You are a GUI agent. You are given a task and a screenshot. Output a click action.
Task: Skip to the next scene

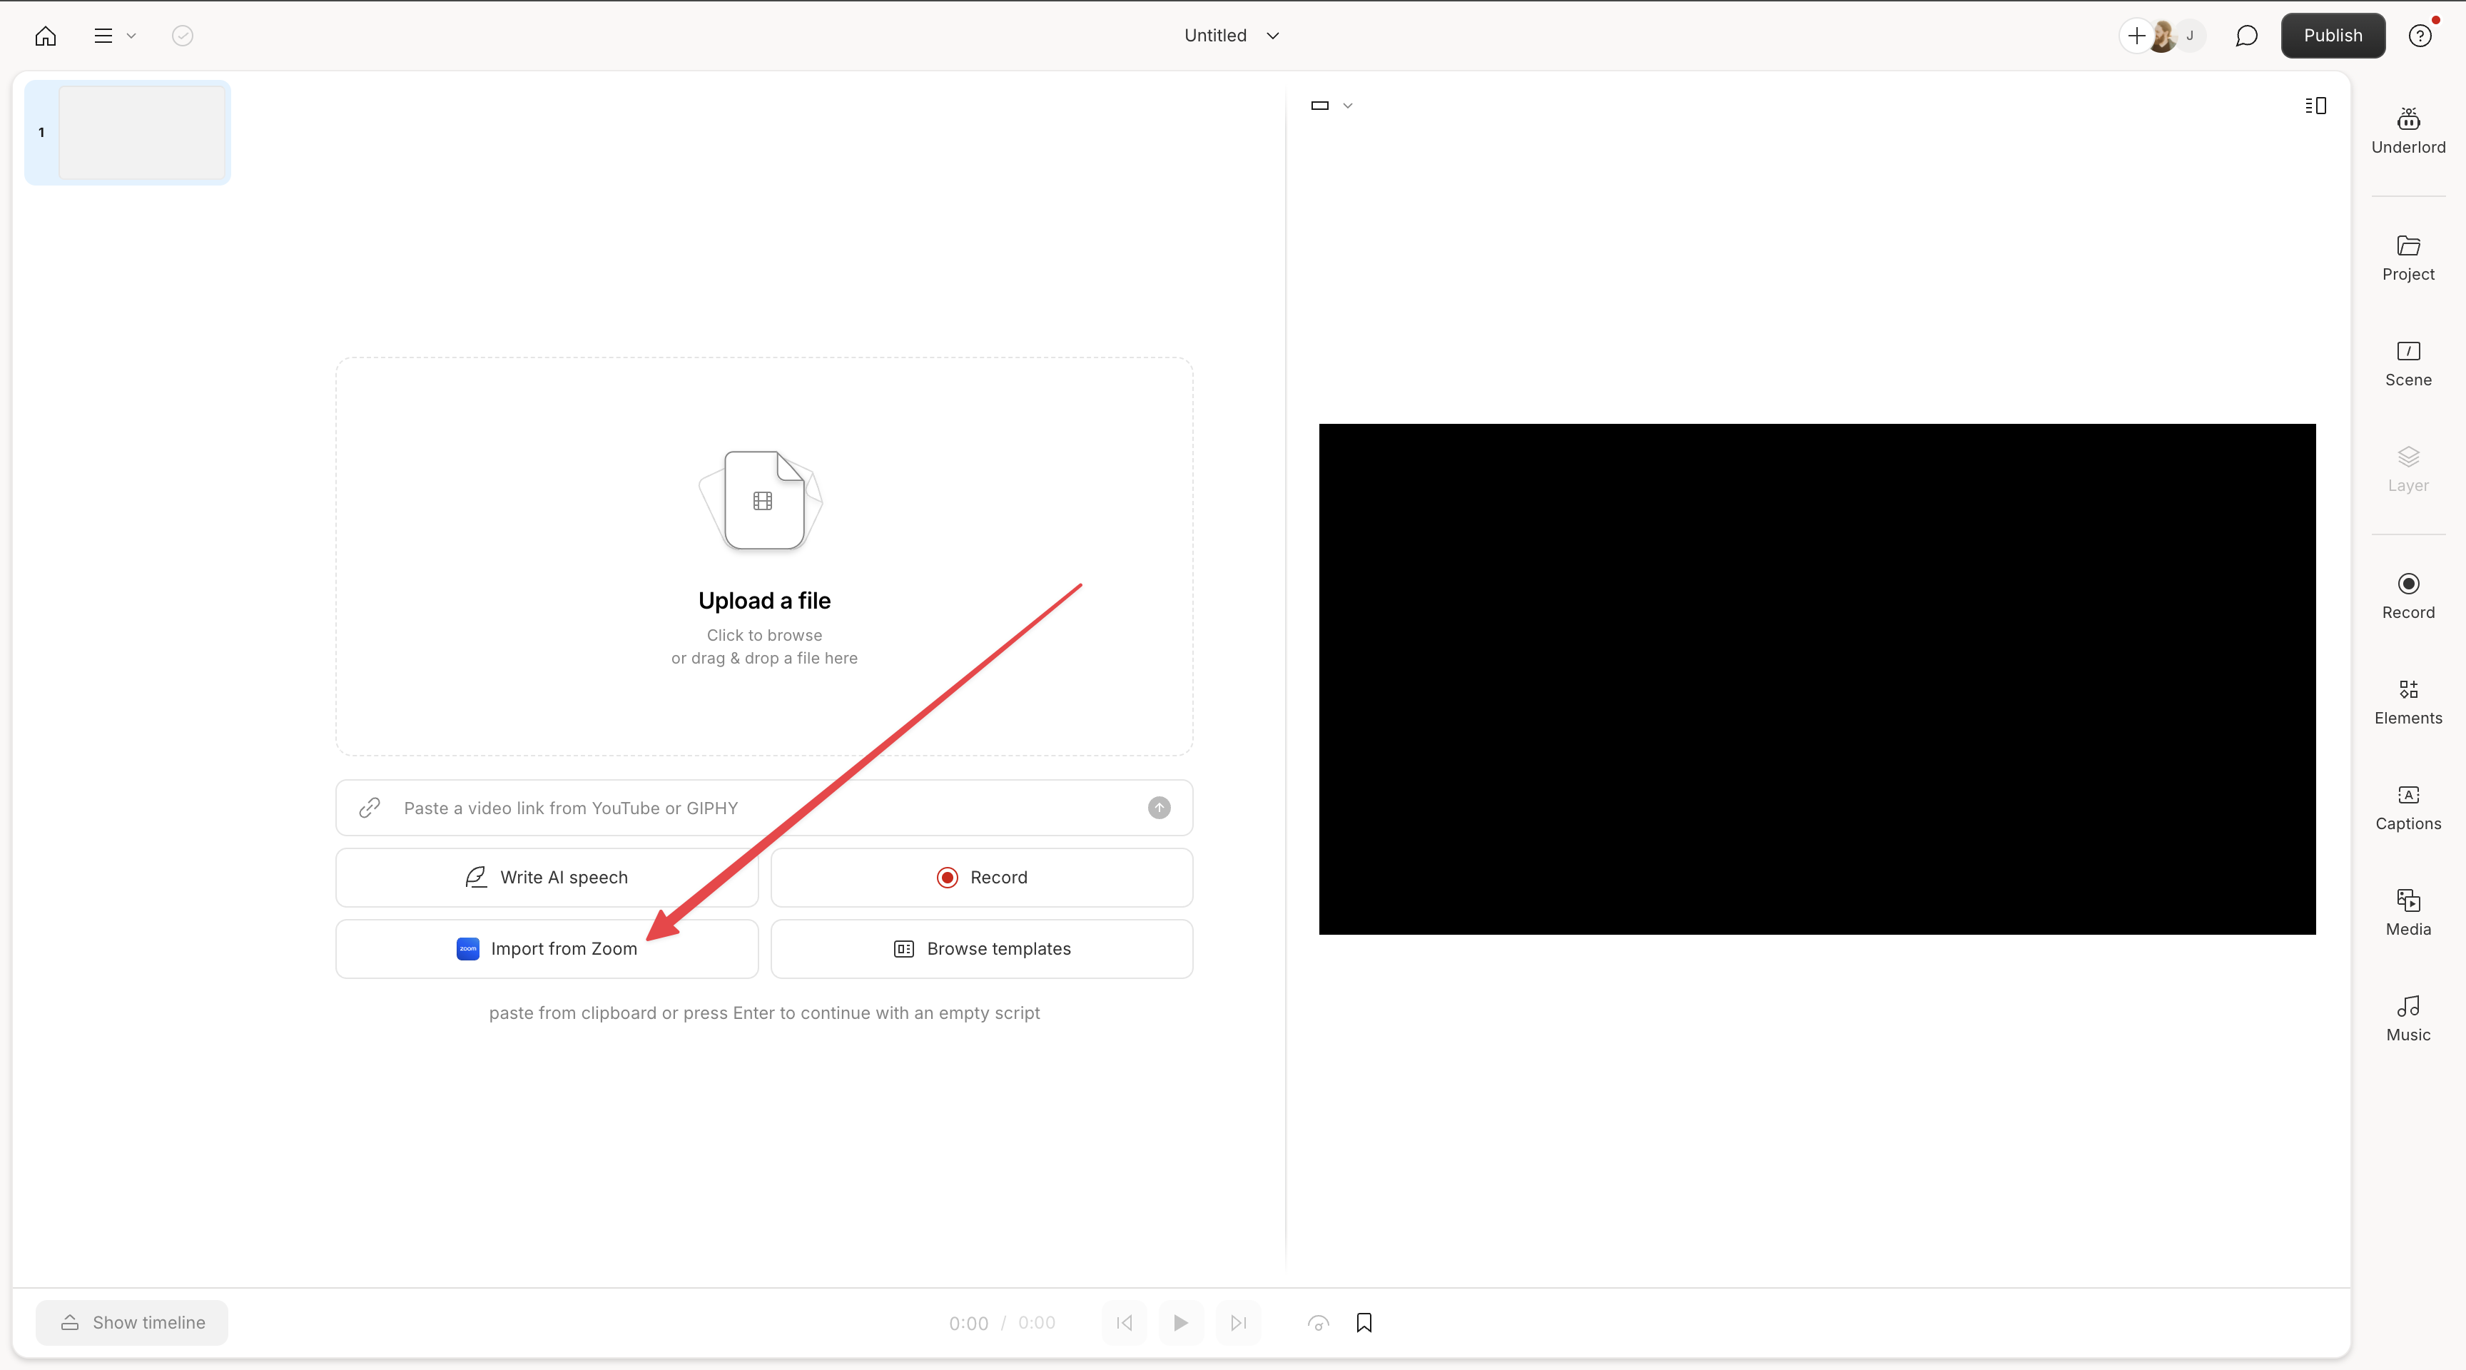point(1238,1322)
